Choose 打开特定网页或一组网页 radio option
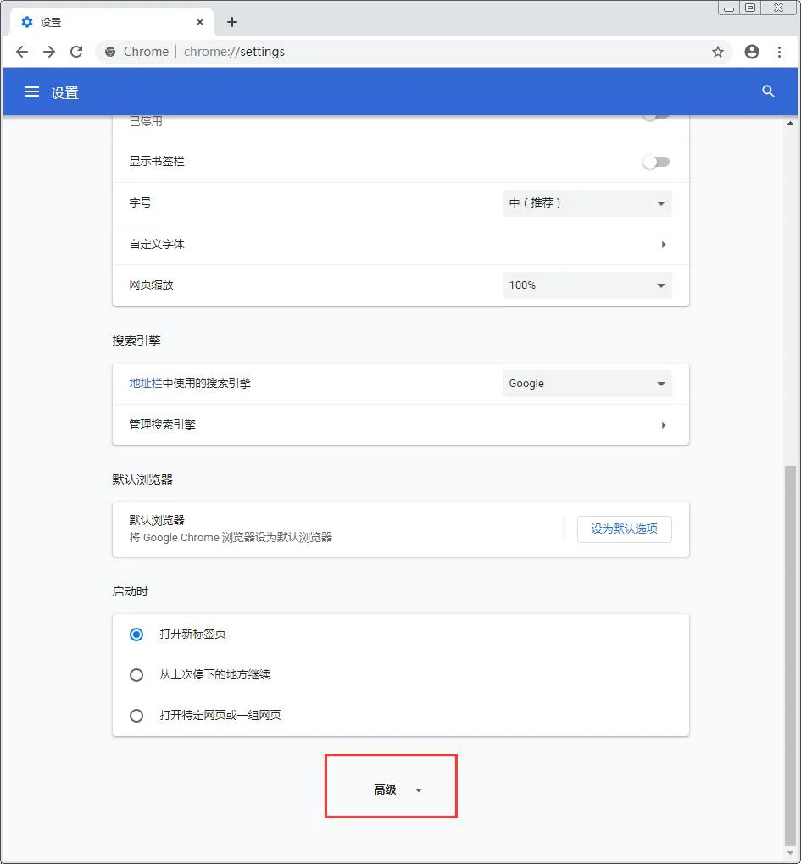 point(136,716)
